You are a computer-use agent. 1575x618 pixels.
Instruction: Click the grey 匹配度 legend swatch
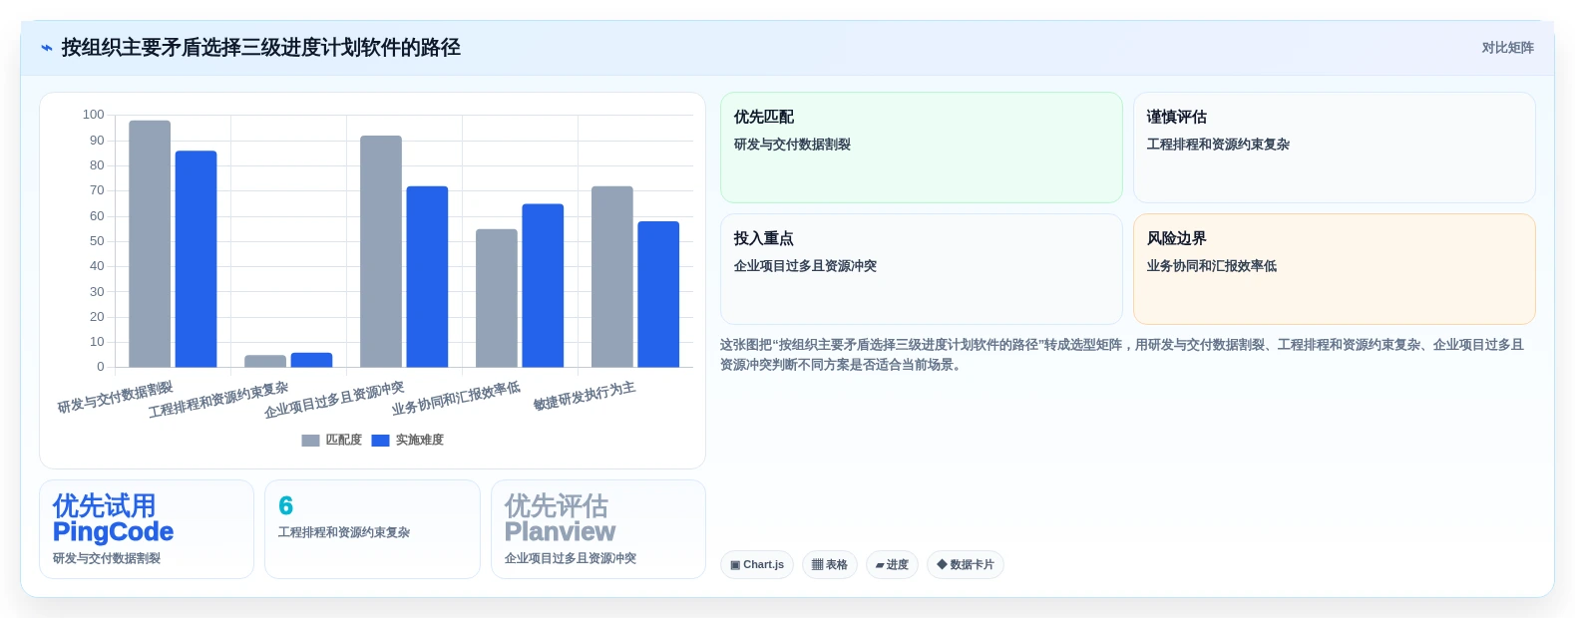[x=310, y=440]
